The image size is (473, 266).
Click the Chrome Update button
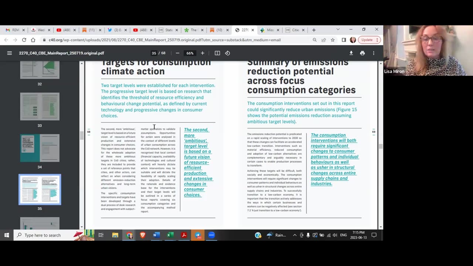(x=369, y=40)
